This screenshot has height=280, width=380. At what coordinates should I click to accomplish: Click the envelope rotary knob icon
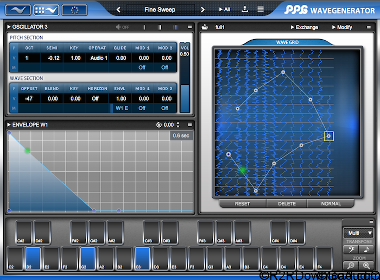click(159, 125)
